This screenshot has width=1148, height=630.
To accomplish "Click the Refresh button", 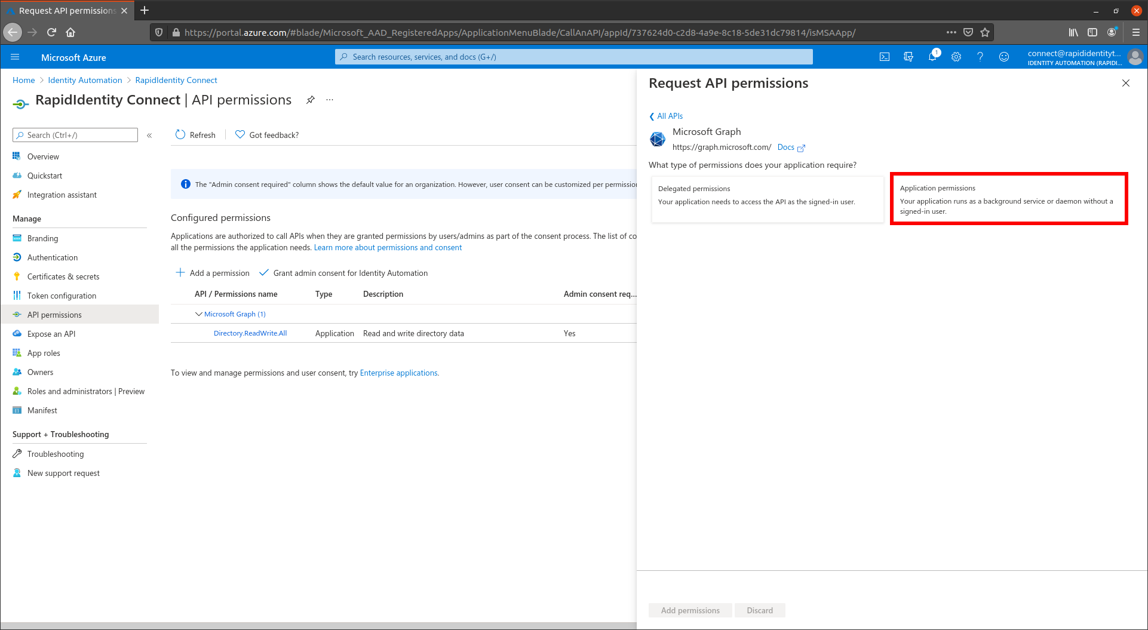I will [x=195, y=135].
